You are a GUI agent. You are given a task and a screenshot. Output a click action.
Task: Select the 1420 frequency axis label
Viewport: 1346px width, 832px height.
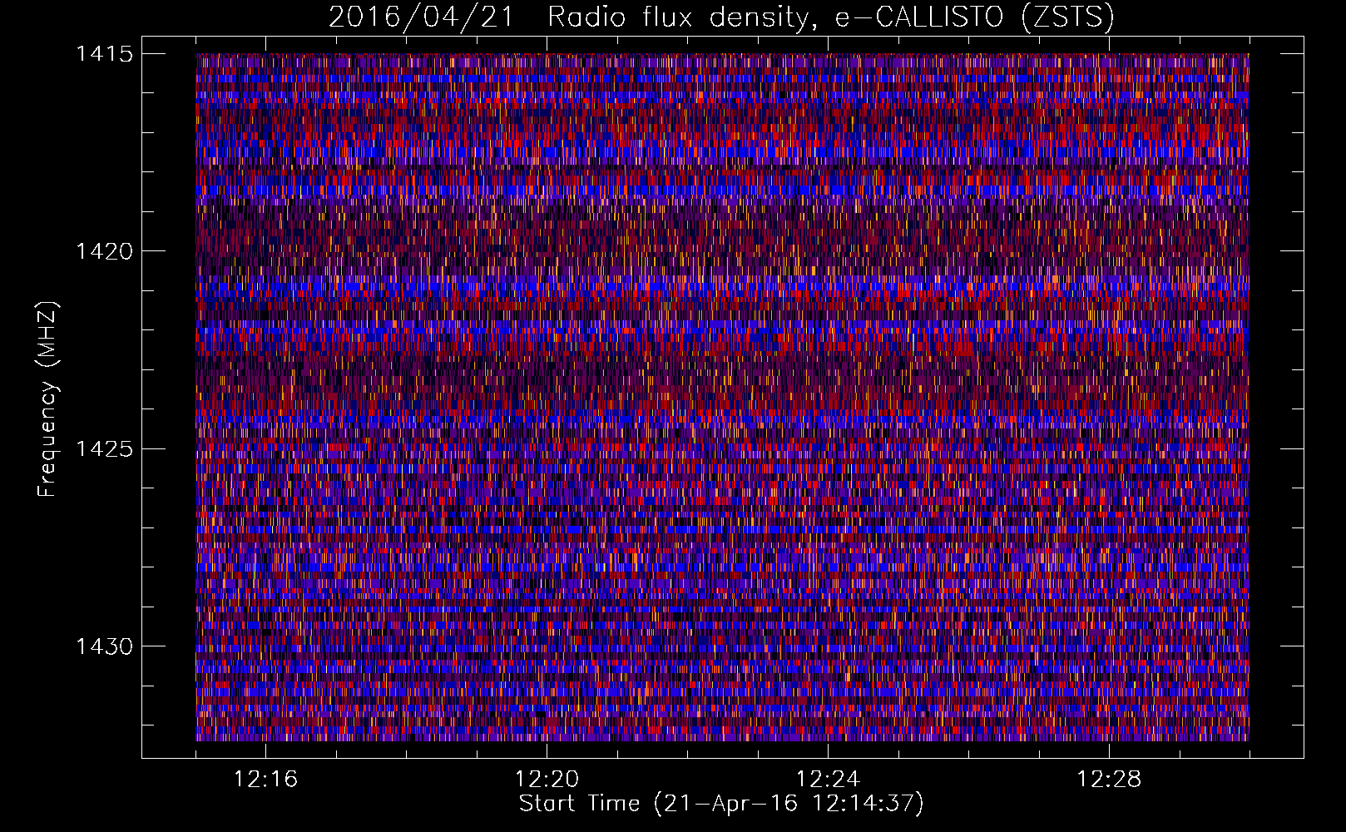coord(104,251)
